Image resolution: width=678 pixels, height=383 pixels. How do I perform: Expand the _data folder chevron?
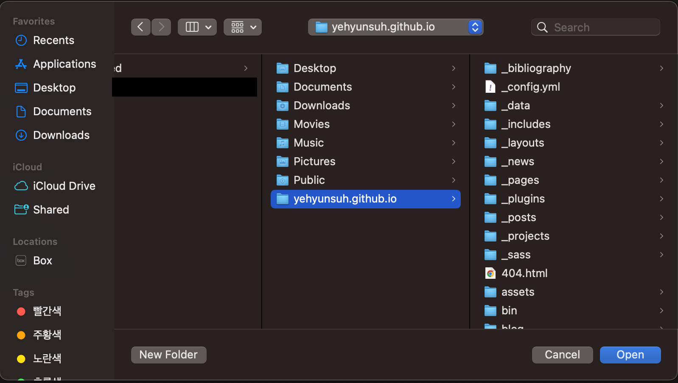[661, 105]
